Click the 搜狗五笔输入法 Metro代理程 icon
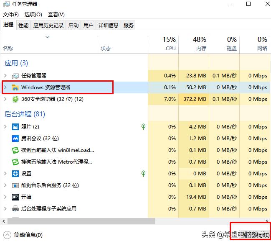 (x=15, y=162)
